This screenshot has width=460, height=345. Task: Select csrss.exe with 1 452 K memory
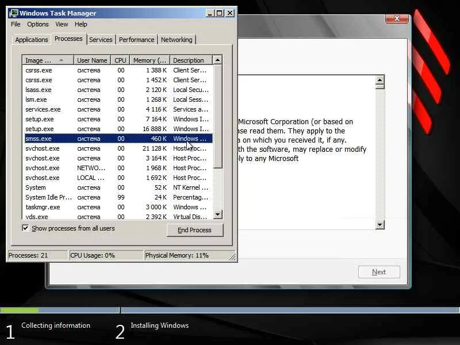click(x=118, y=80)
